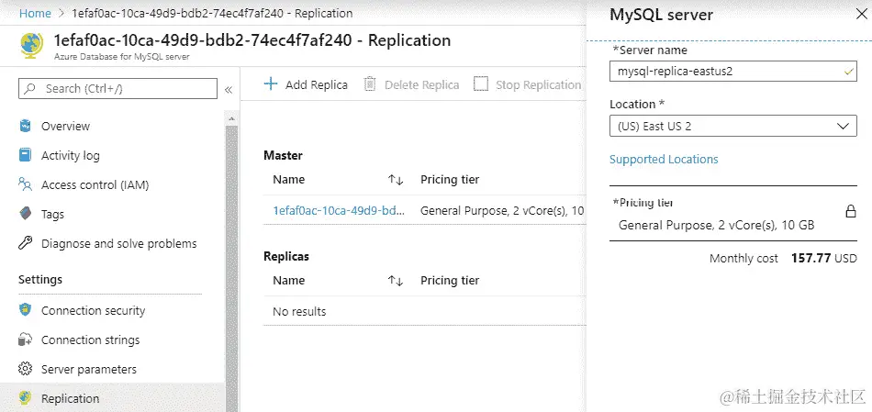Select Replication in the sidebar
Screen dimensions: 872x412
pyautogui.click(x=113, y=397)
